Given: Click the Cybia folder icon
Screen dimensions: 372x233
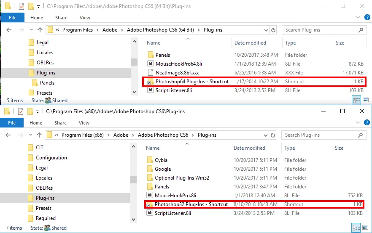Looking at the screenshot, I should 150,160.
